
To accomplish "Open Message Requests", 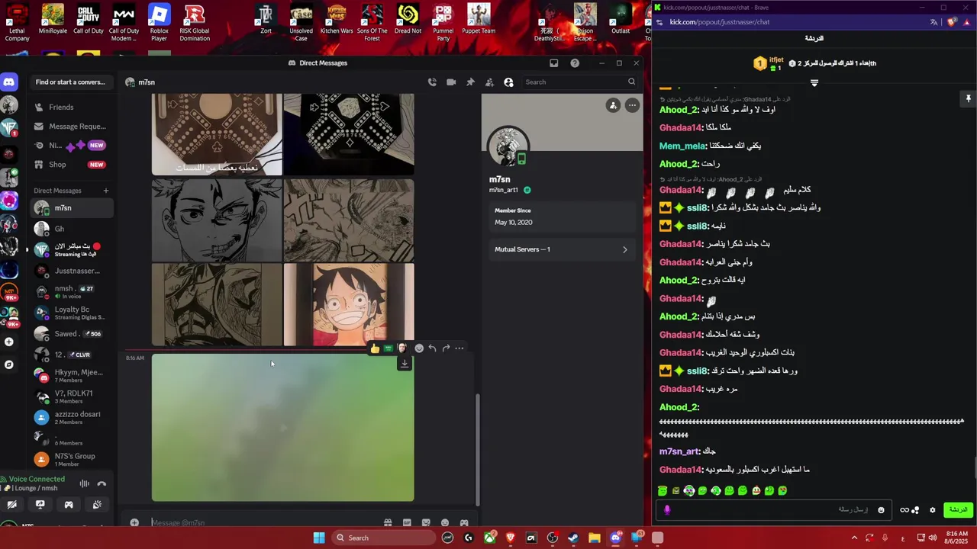I will (x=72, y=127).
